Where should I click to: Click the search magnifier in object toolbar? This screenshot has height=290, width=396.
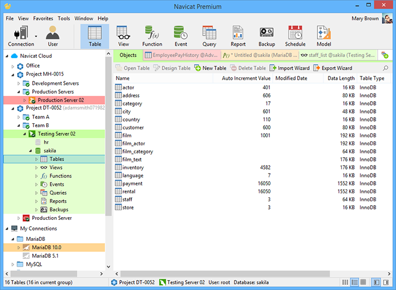(385, 68)
